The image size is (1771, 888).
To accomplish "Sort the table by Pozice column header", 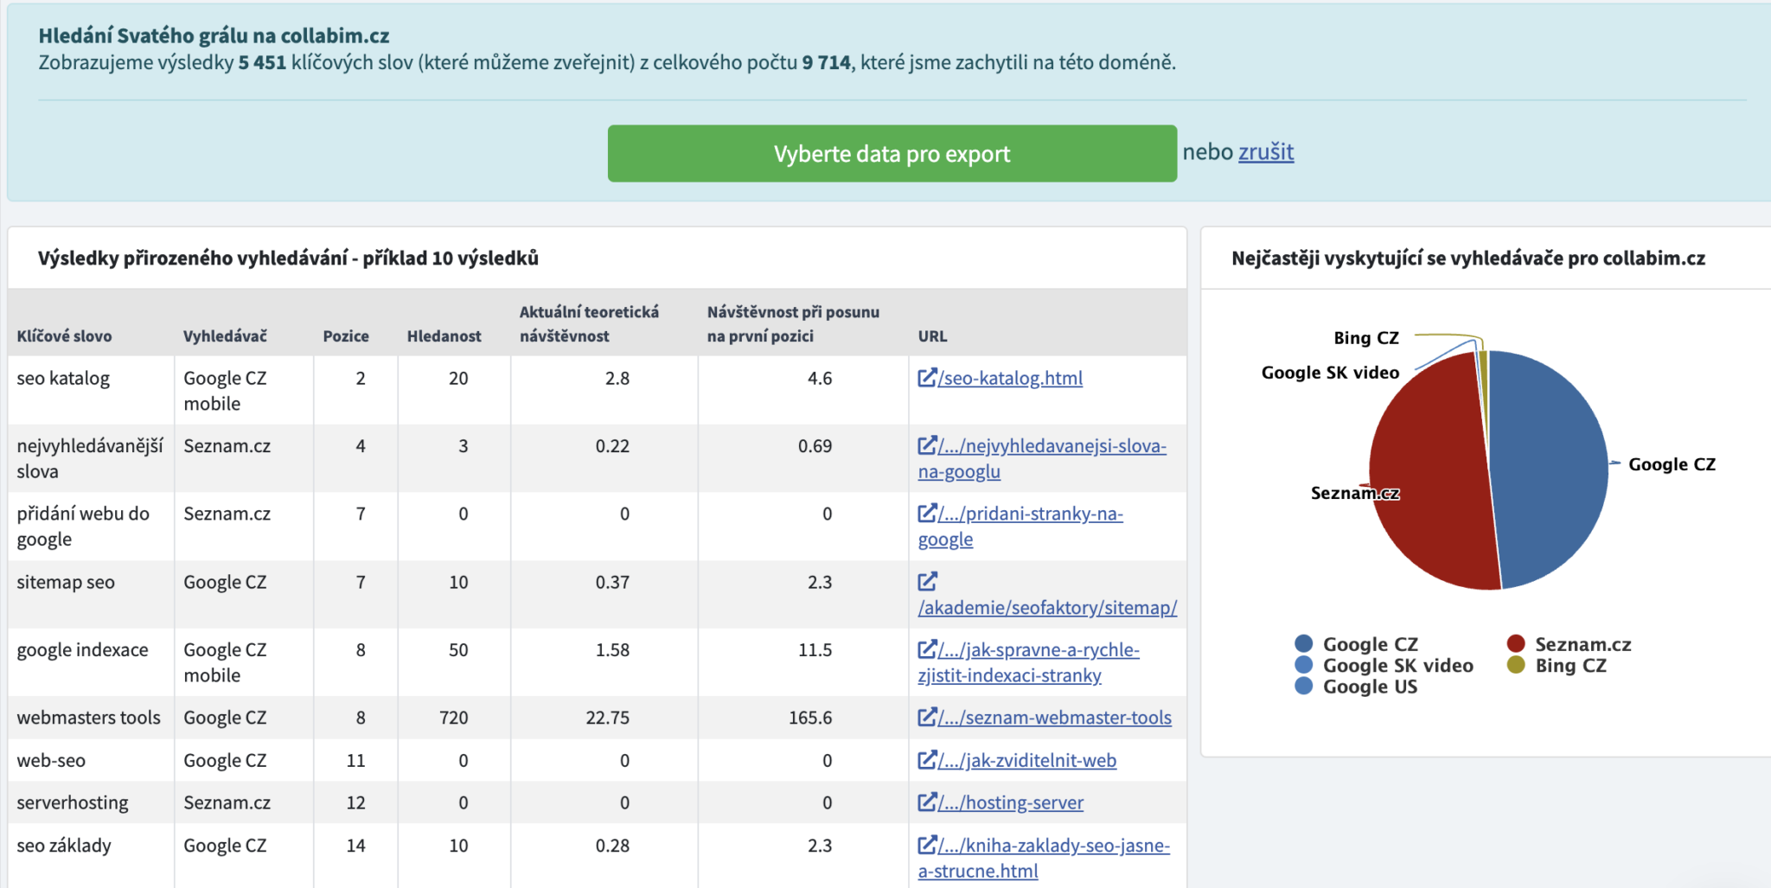I will click(x=346, y=335).
